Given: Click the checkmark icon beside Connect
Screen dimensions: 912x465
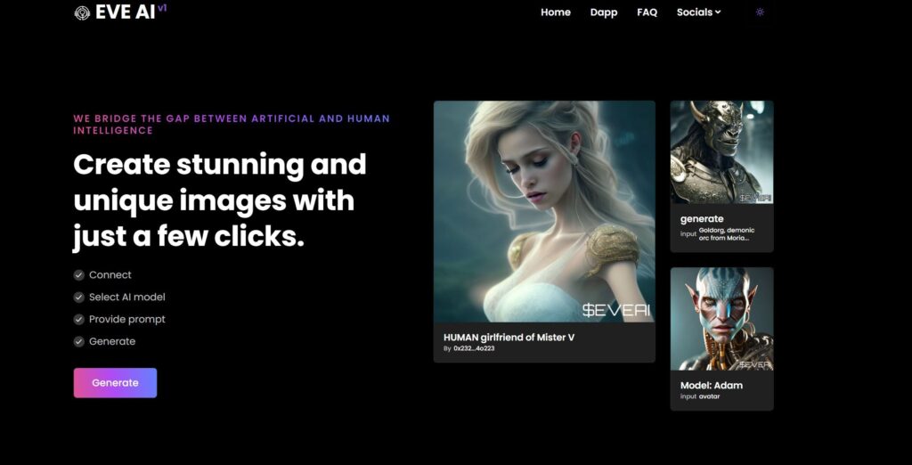Looking at the screenshot, I should pos(78,275).
